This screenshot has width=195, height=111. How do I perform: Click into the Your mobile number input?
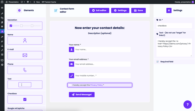pos(102,76)
